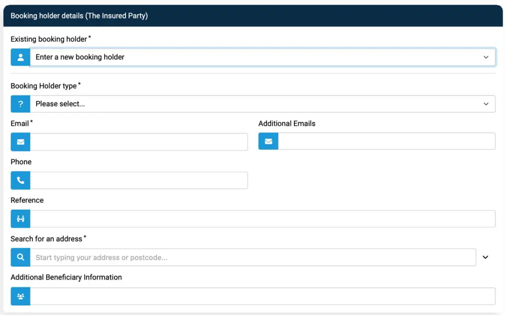Viewport: 506px width, 316px height.
Task: Click the question mark icon for Booking Holder type
Action: pos(20,104)
